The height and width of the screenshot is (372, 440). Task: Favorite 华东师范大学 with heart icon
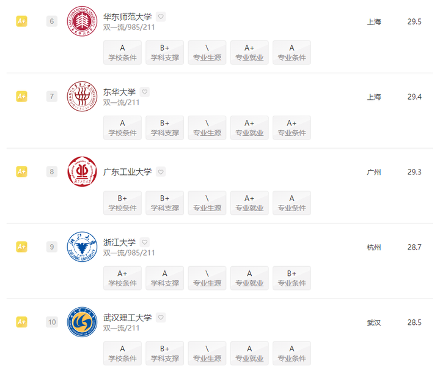click(x=161, y=17)
